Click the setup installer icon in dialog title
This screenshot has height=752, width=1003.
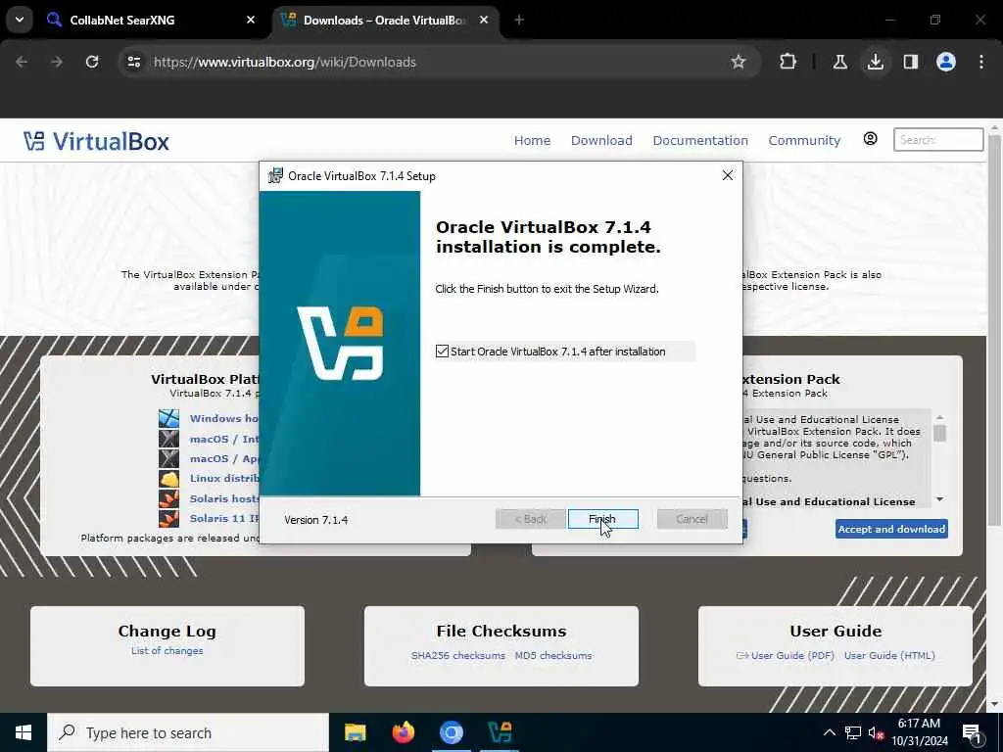(x=275, y=175)
